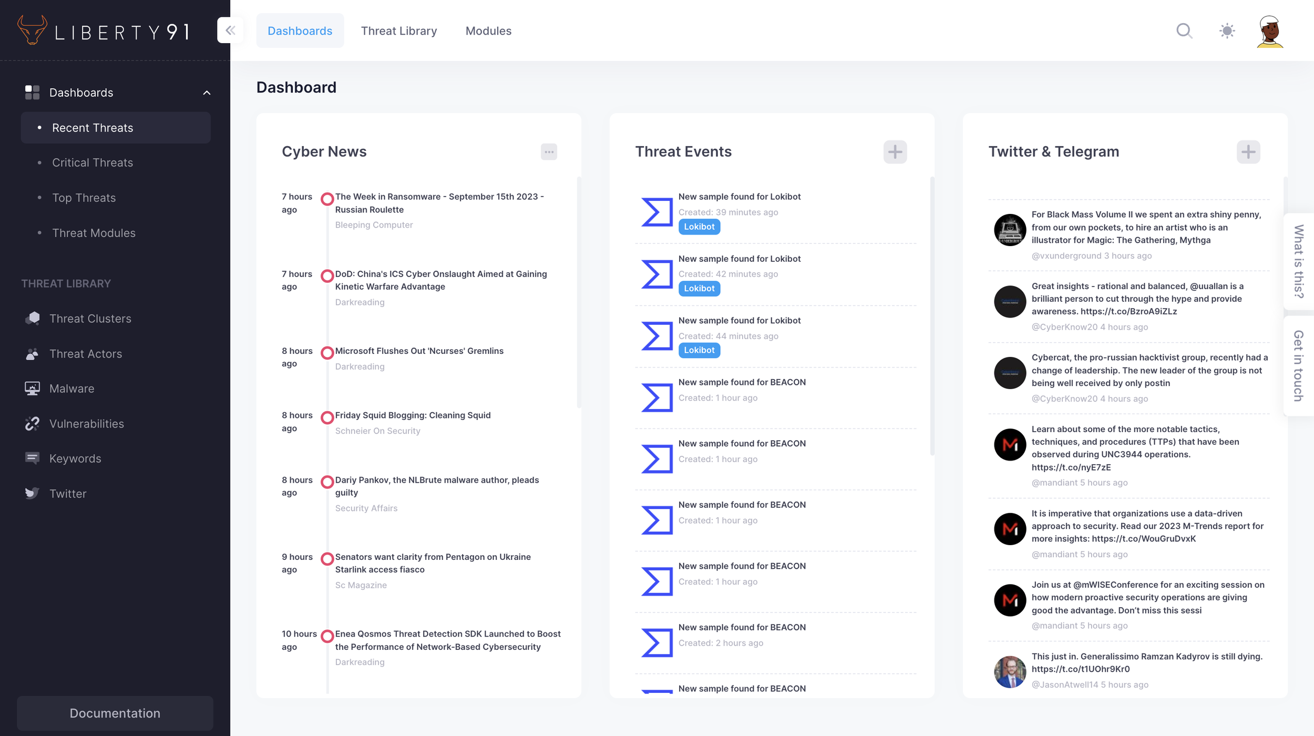The height and width of the screenshot is (736, 1314).
Task: Open the Cyber News options ellipsis menu
Action: coord(549,152)
